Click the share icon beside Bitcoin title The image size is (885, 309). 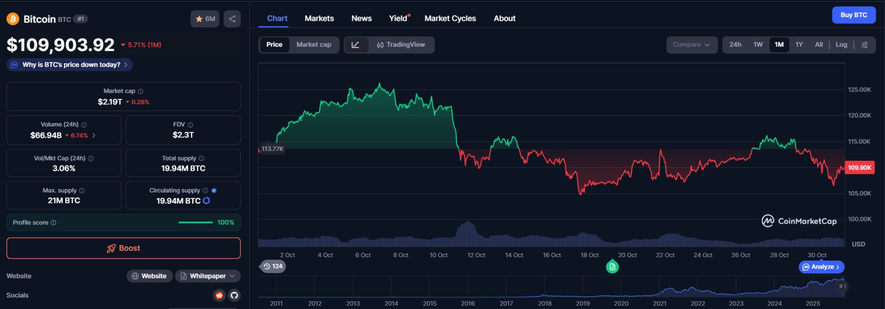click(x=232, y=19)
